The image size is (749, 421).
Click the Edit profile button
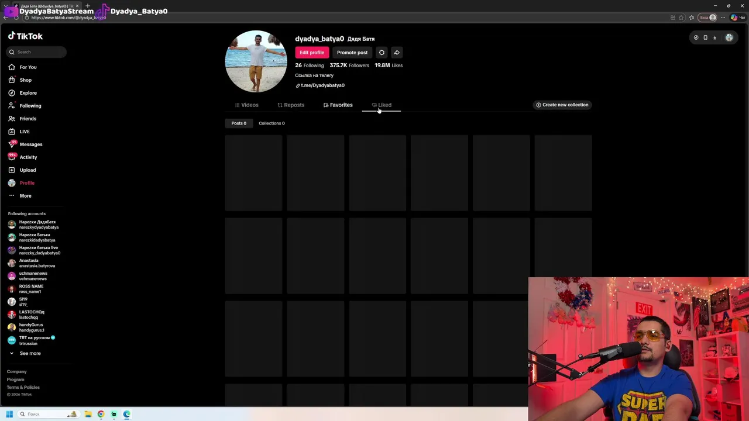coord(312,53)
